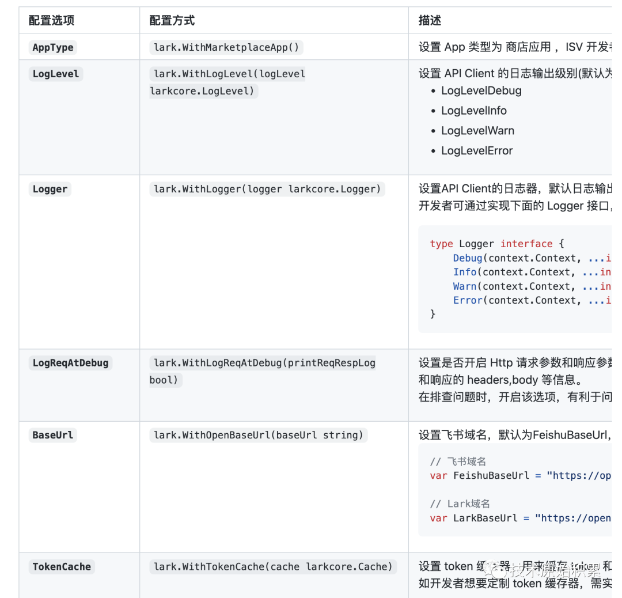Click the Debug(context.Context line

[x=532, y=258]
